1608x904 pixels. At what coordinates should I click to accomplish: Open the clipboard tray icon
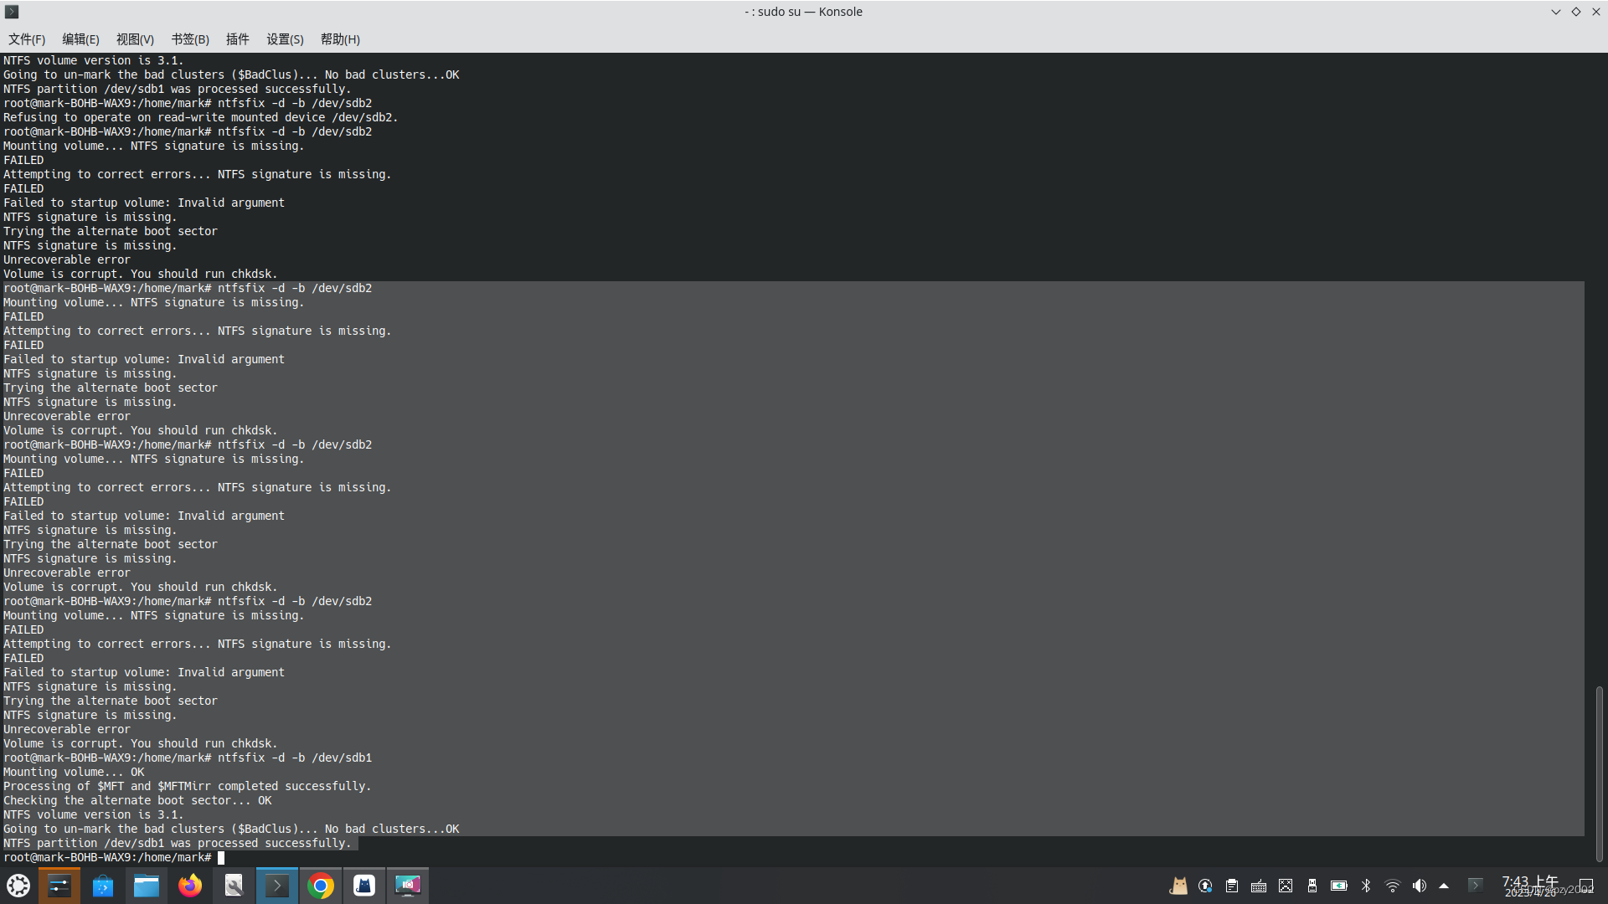click(1232, 886)
